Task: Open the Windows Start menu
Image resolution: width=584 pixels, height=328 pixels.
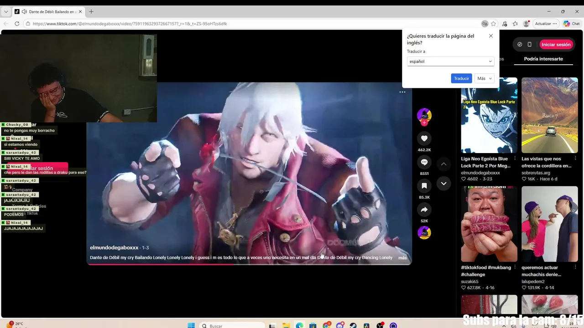Action: click(x=191, y=326)
